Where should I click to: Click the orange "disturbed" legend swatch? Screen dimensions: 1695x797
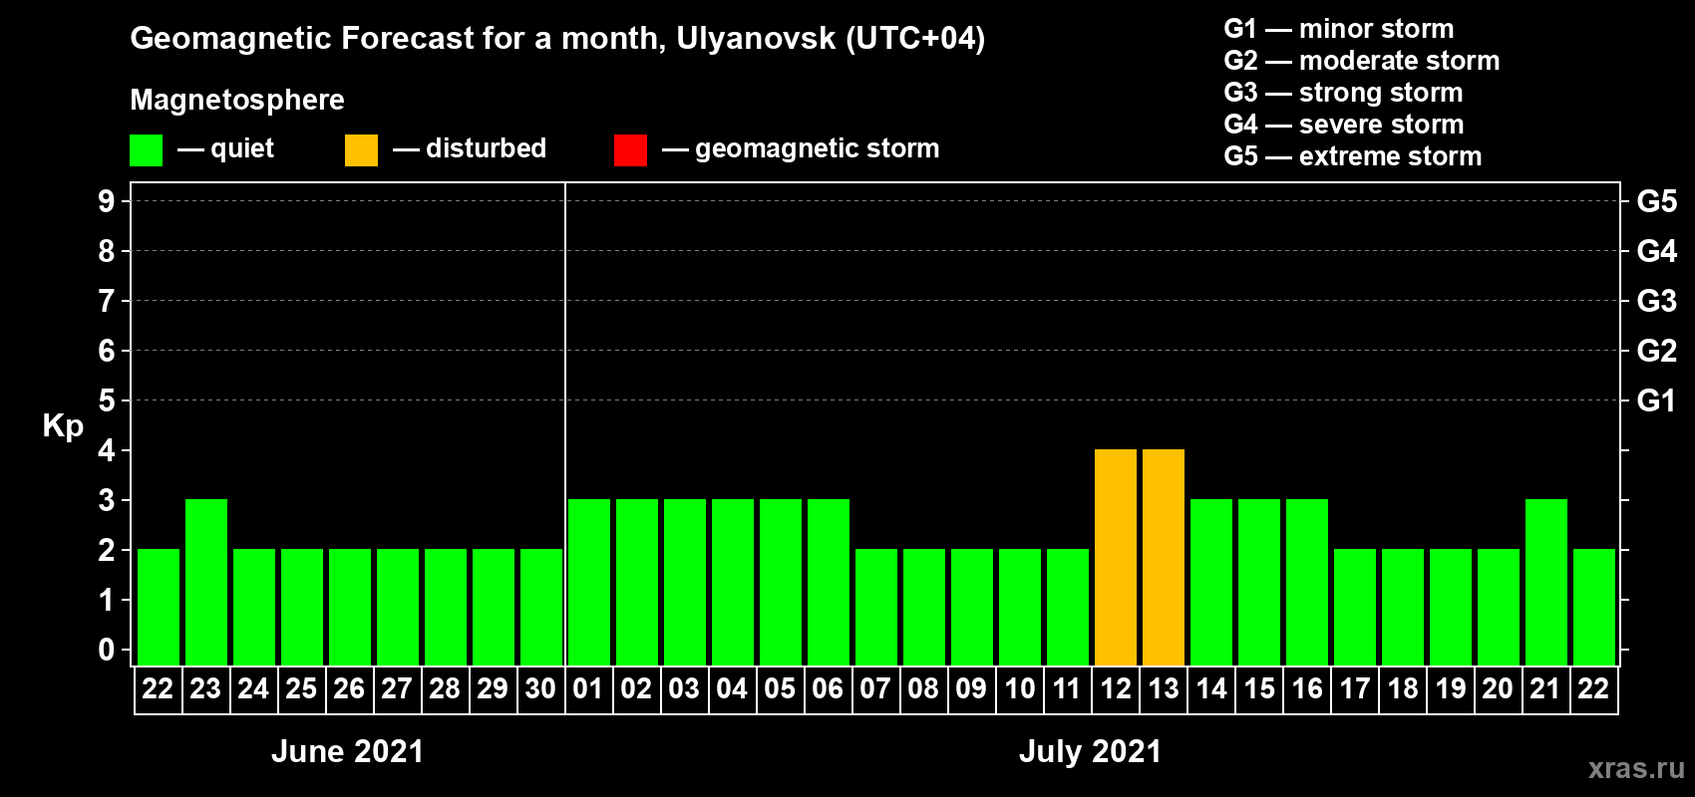click(361, 150)
